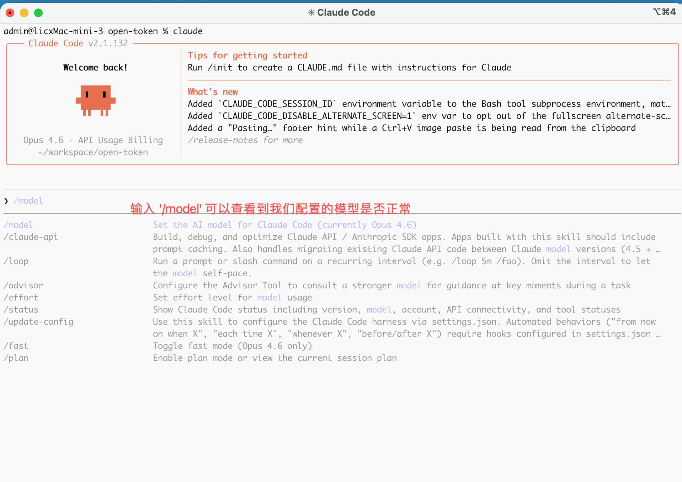Screen dimensions: 682x482
Task: Click the shell prompt line ending in 'claude'
Action: click(103, 31)
